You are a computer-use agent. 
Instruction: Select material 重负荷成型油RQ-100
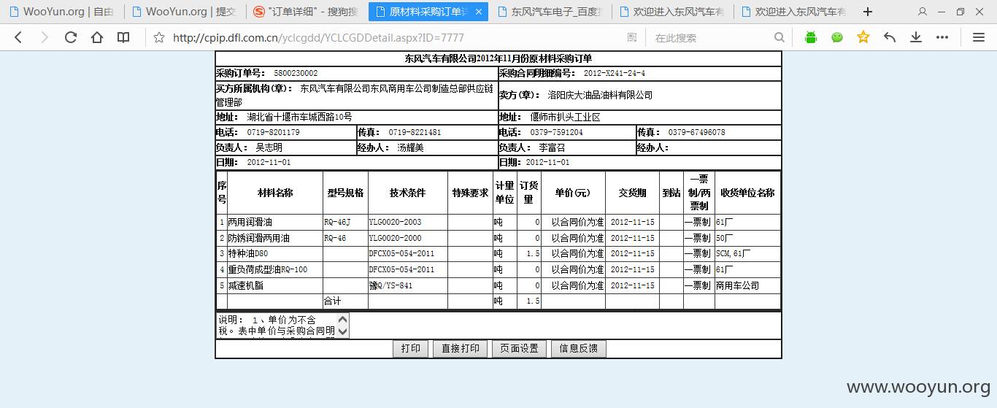[267, 269]
